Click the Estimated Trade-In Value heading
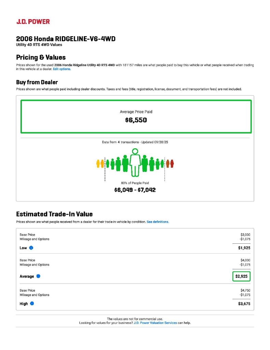The width and height of the screenshot is (270, 350). [54, 214]
